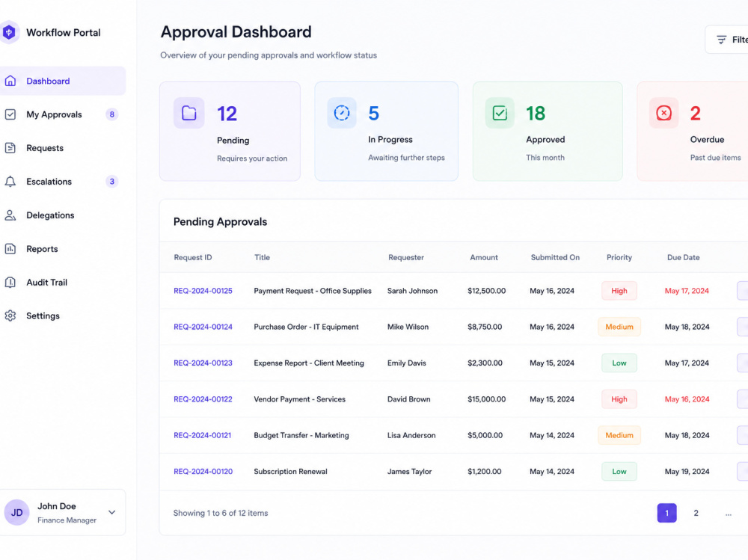Screen dimensions: 748x560
Task: Sort by Priority column header
Action: coord(619,257)
